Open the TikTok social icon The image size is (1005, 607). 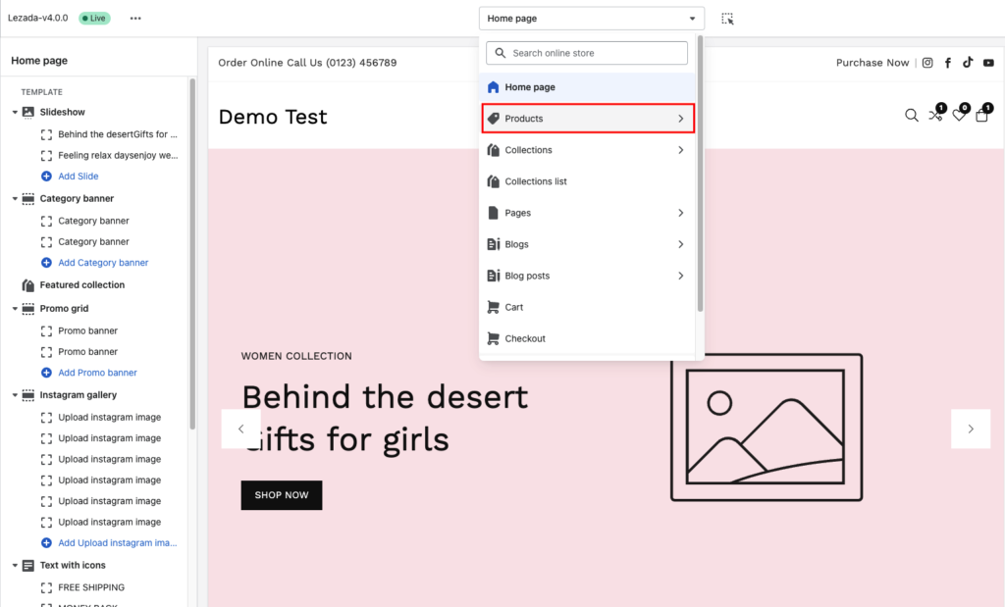click(968, 62)
